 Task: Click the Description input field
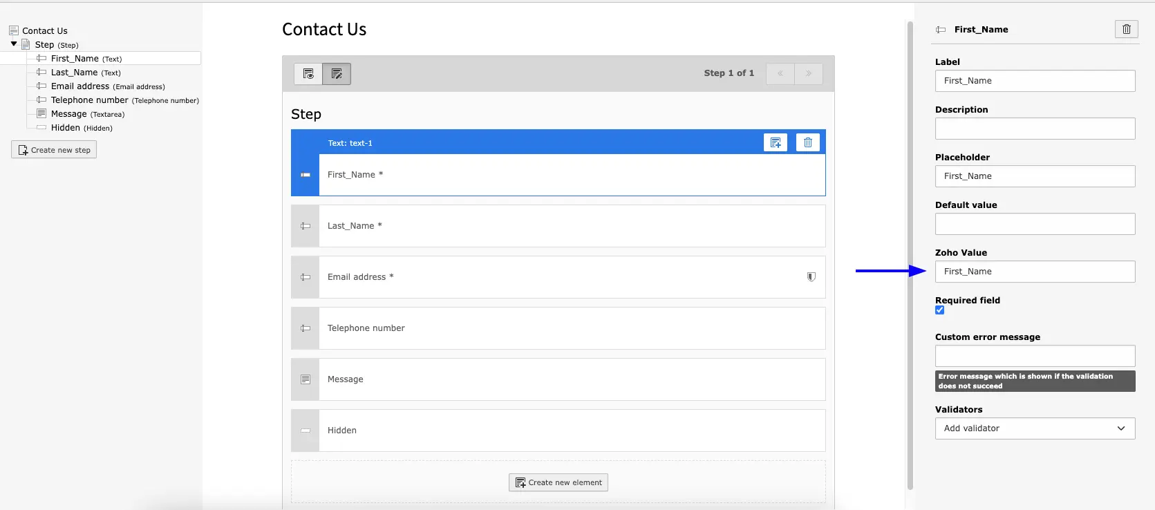(x=1035, y=129)
